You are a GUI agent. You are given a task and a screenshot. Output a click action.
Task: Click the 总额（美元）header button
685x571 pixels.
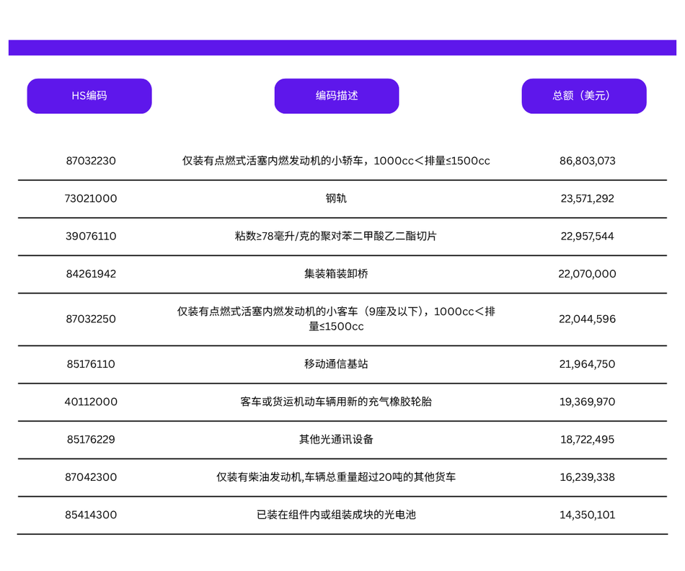tap(584, 96)
